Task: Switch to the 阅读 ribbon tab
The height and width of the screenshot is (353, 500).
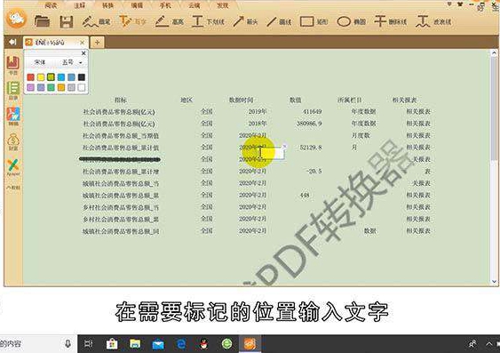Action: pos(51,5)
